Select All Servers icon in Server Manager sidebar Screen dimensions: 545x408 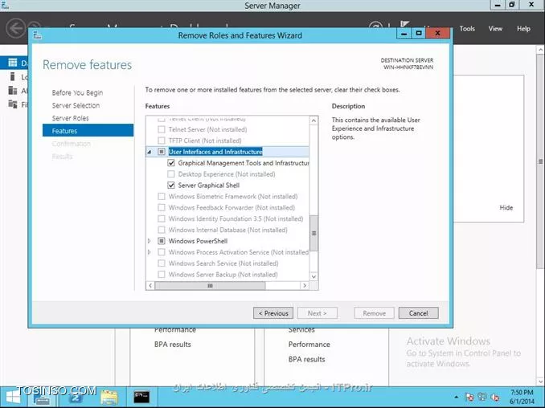(x=13, y=90)
